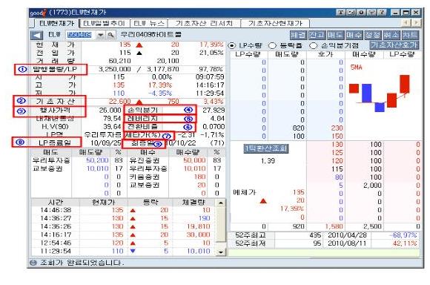Open the 기초자산 리서치 tab

pos(205,23)
